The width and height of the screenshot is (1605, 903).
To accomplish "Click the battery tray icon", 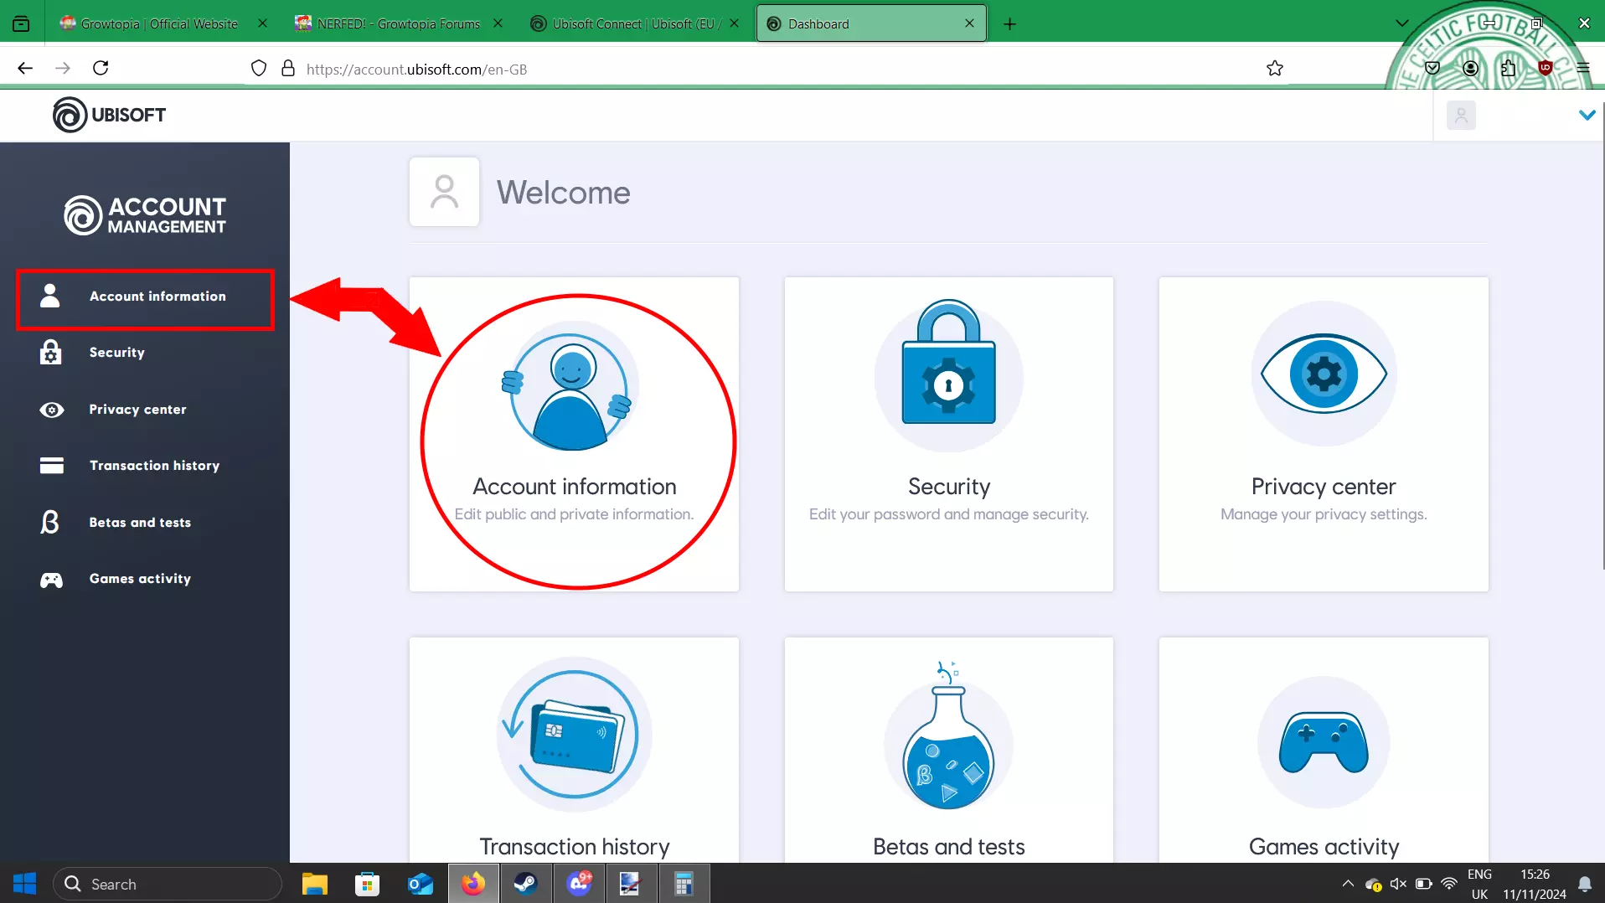I will coord(1423,884).
